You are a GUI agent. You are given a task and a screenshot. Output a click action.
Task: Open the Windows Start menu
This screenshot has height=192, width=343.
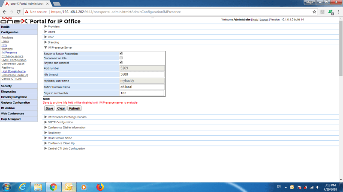point(6,187)
